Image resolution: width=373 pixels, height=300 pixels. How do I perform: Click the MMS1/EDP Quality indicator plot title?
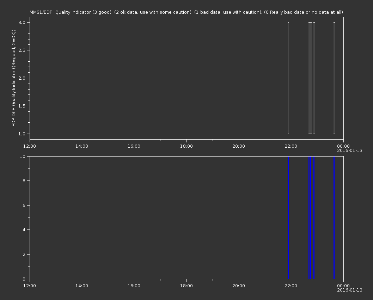(x=186, y=12)
